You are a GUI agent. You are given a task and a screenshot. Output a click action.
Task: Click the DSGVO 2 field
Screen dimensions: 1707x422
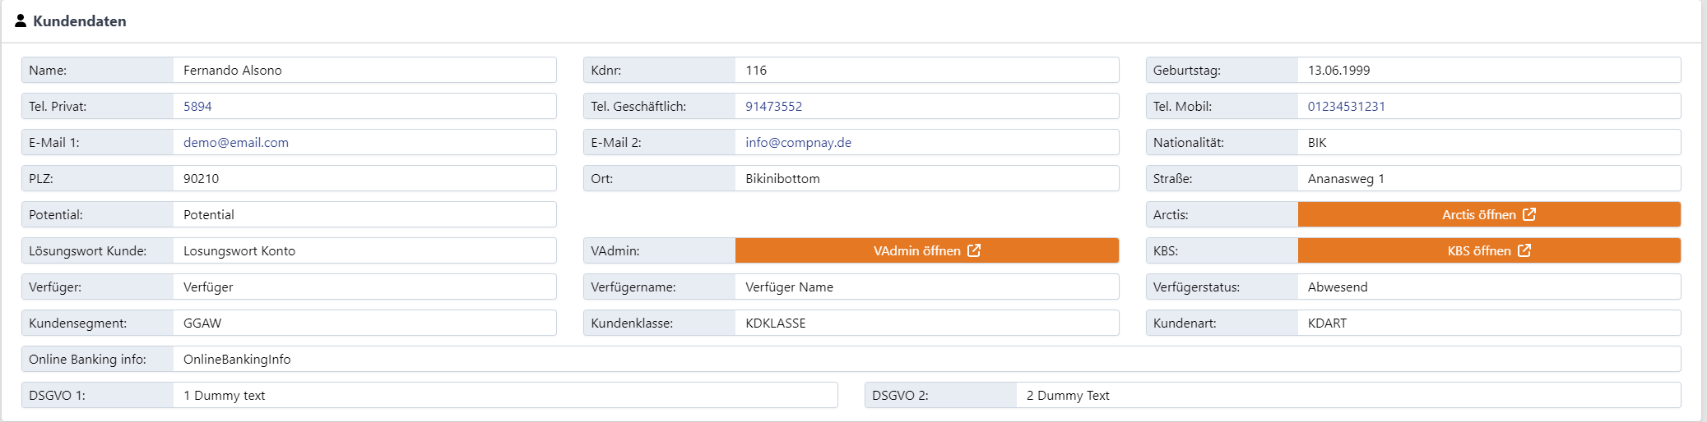[x=1348, y=395]
